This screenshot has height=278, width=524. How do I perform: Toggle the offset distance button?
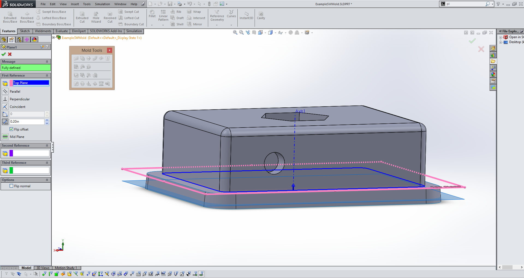click(5, 122)
